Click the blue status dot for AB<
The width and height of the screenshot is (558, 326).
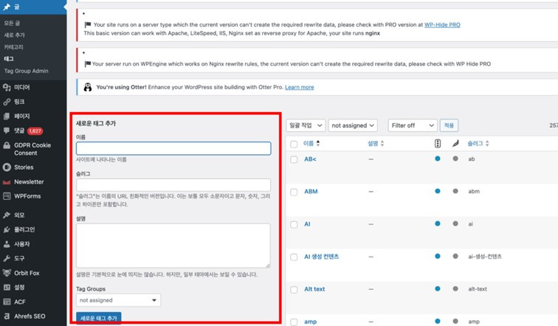438,159
